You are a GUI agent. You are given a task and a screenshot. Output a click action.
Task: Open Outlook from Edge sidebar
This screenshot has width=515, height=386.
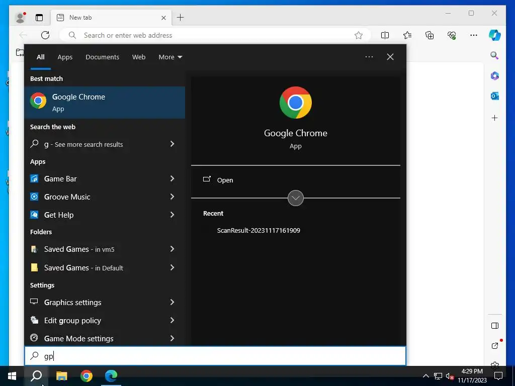tap(495, 96)
